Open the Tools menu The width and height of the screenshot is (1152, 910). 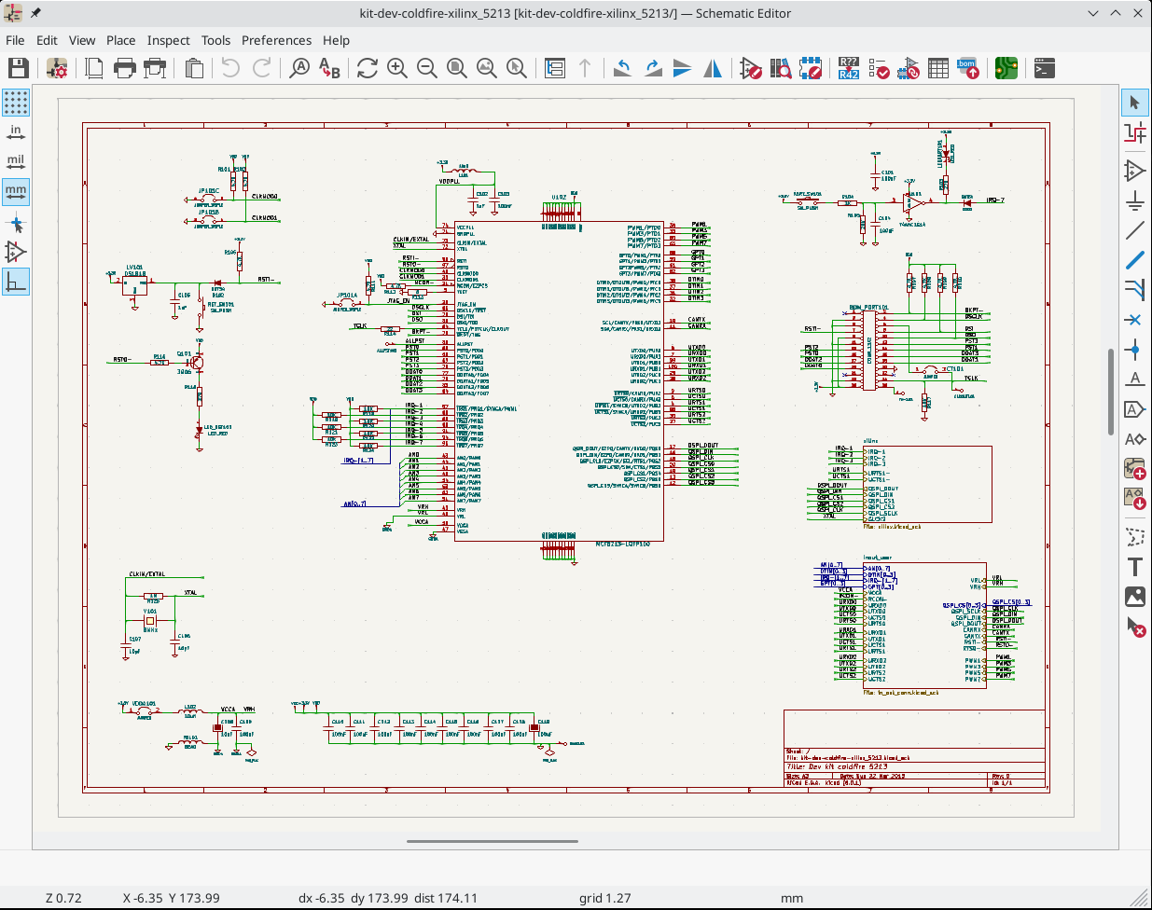coord(215,40)
